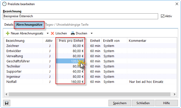Click the green plus Neuer Abrechnungssatz icon
Image resolution: width=181 pixels, height=108 pixels.
(x=8, y=33)
